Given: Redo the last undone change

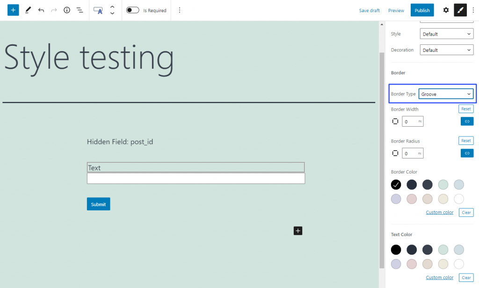Looking at the screenshot, I should click(54, 10).
